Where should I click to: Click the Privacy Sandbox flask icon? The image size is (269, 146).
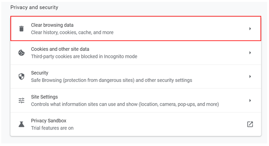coord(22,124)
